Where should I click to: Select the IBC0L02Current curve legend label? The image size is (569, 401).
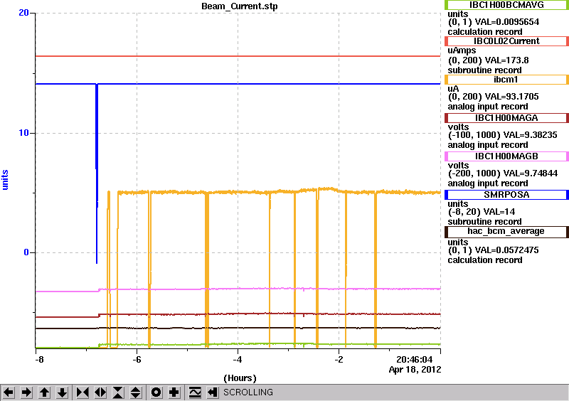click(506, 41)
